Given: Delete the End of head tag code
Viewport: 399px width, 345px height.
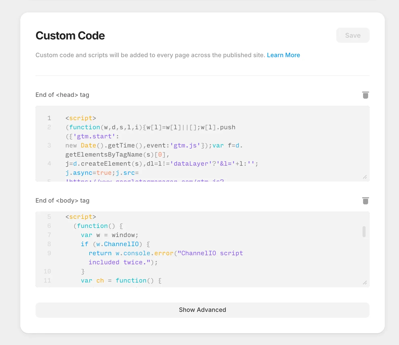Looking at the screenshot, I should tap(365, 95).
